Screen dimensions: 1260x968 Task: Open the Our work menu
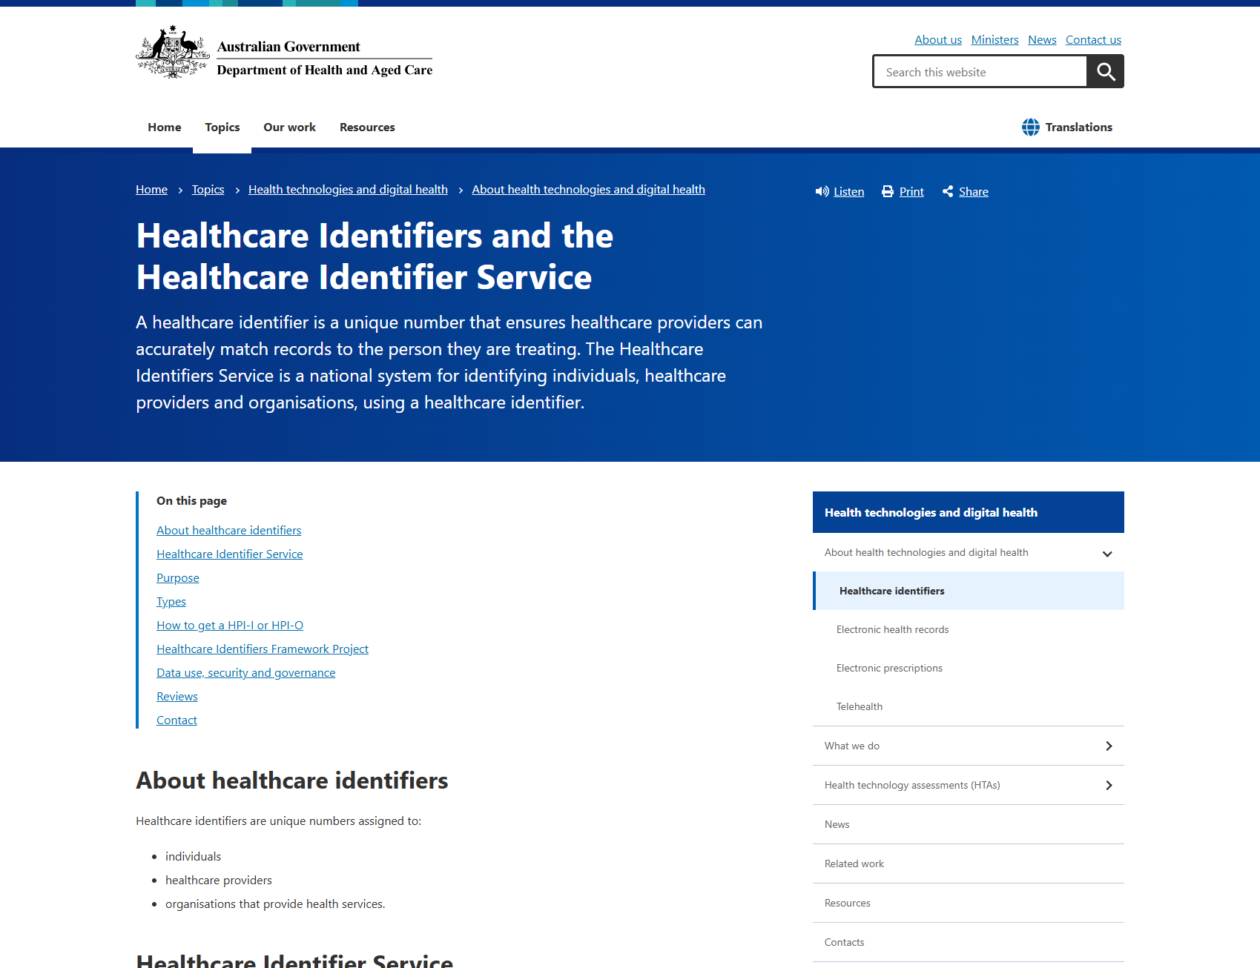pyautogui.click(x=289, y=127)
